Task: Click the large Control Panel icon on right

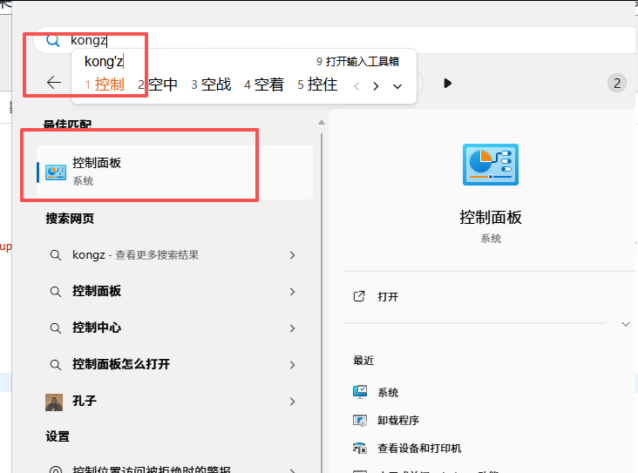Action: pos(490,166)
